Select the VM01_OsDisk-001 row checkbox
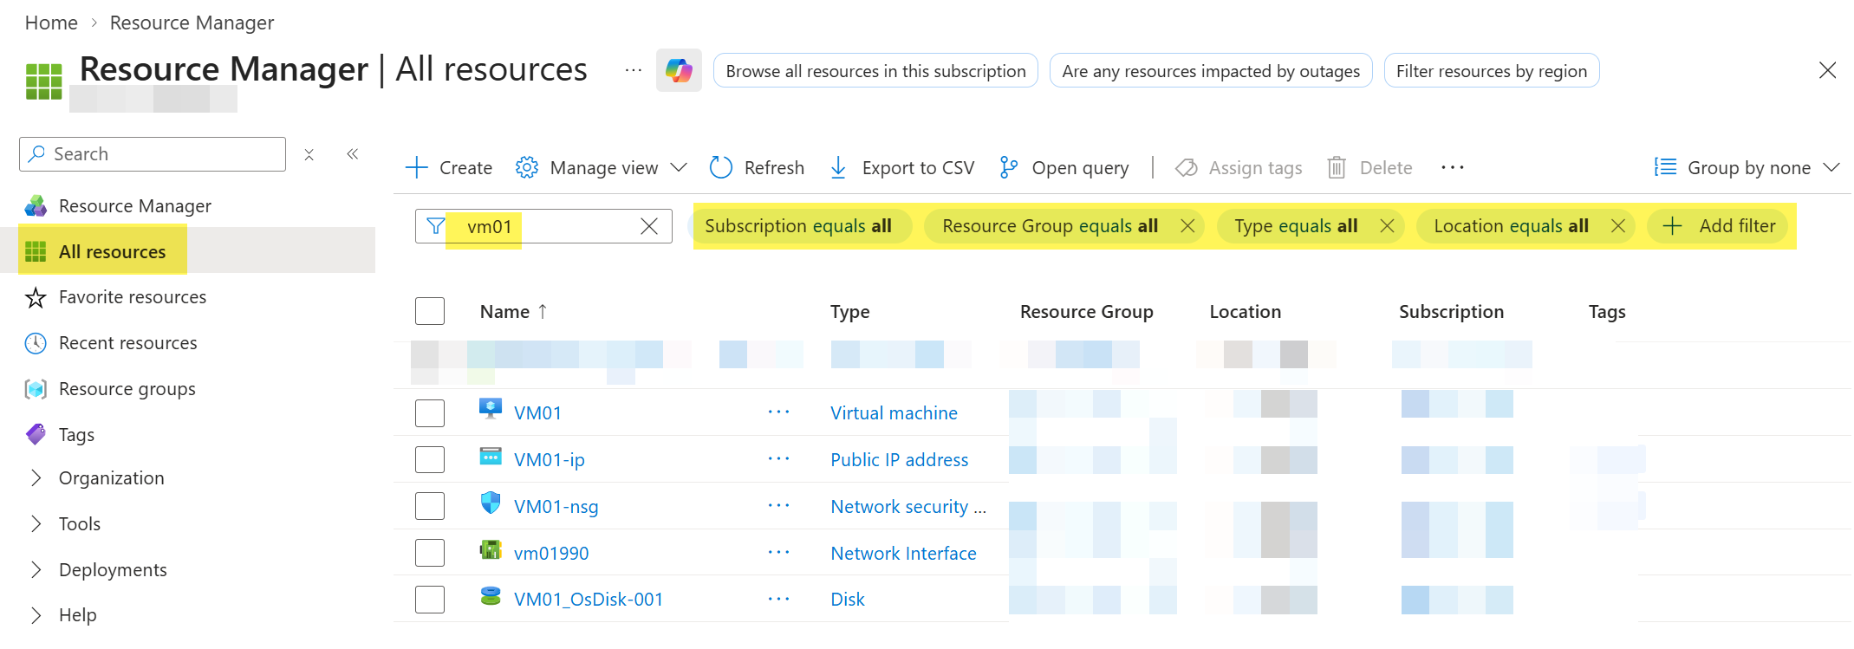Viewport: 1854px width, 649px height. (x=430, y=599)
